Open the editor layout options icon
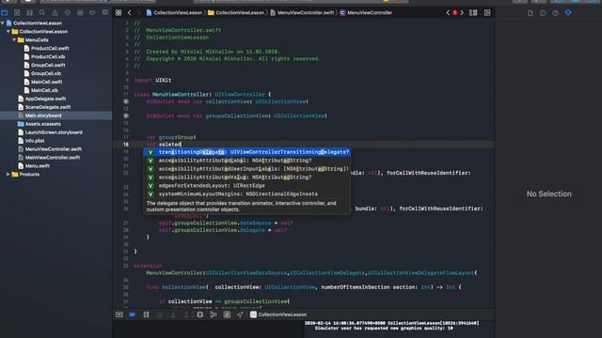The width and height of the screenshot is (602, 338). point(473,12)
